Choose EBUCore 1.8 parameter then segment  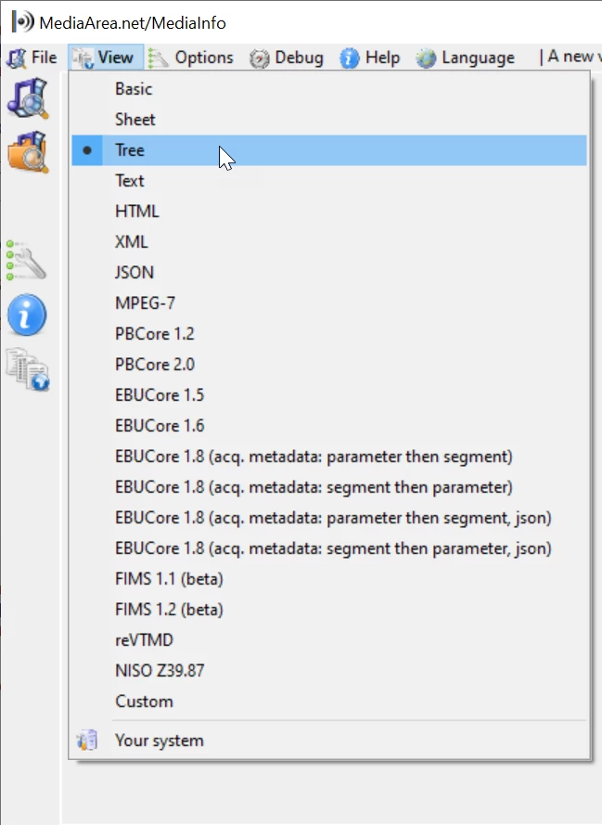329,457
